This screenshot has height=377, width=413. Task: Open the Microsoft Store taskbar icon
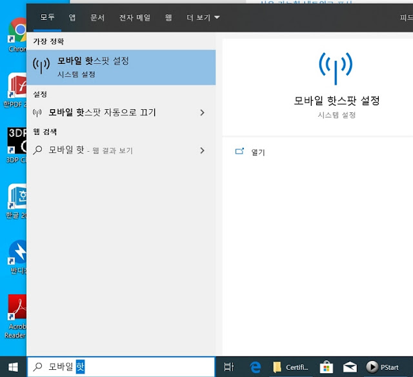pyautogui.click(x=327, y=367)
